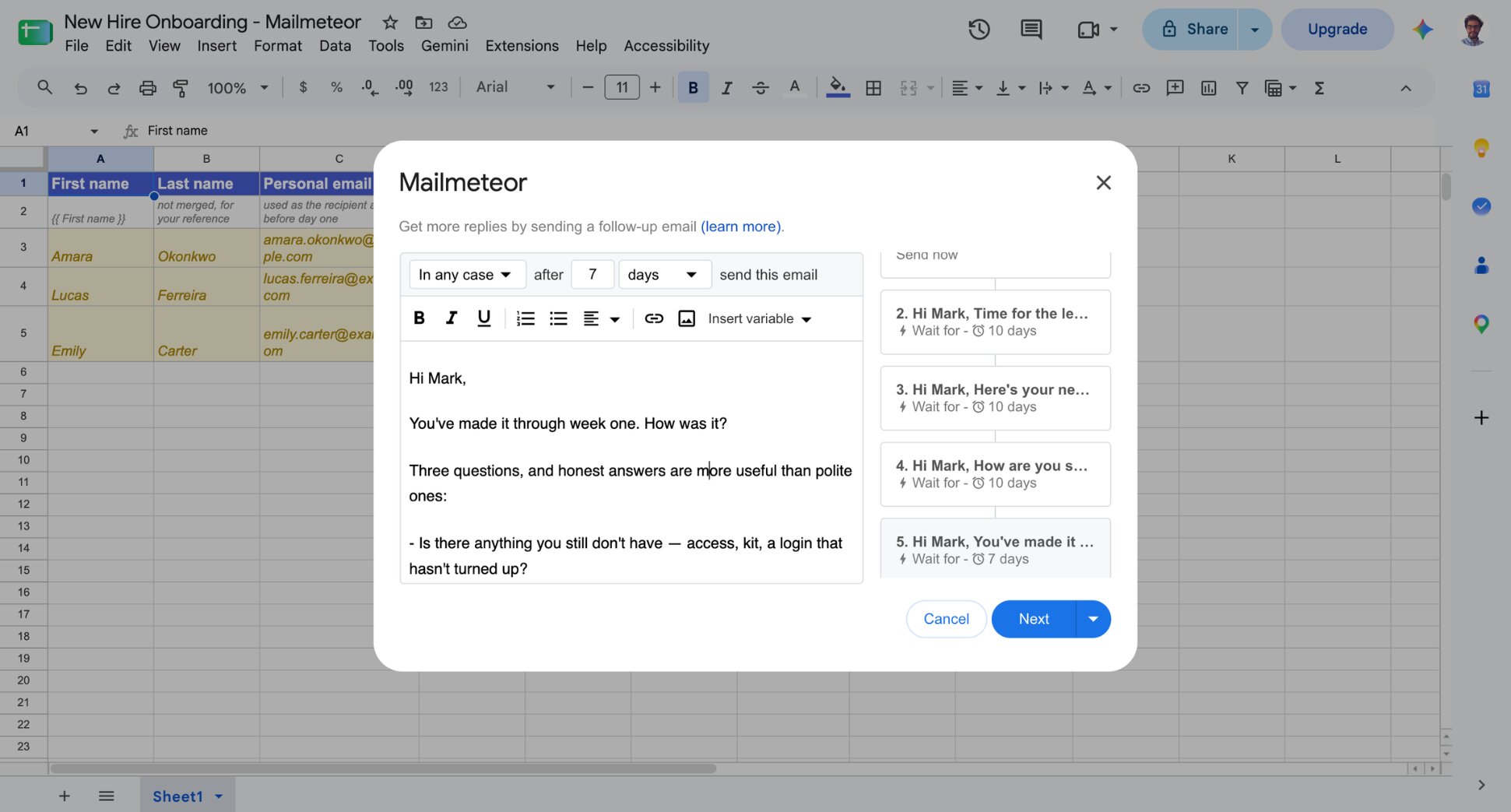Click the Upgrade button
The height and width of the screenshot is (812, 1511).
pyautogui.click(x=1337, y=30)
